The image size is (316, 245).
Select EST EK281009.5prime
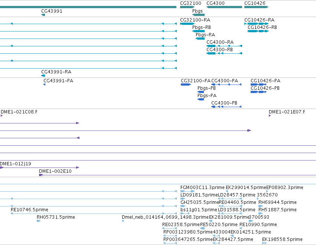tap(211, 221)
